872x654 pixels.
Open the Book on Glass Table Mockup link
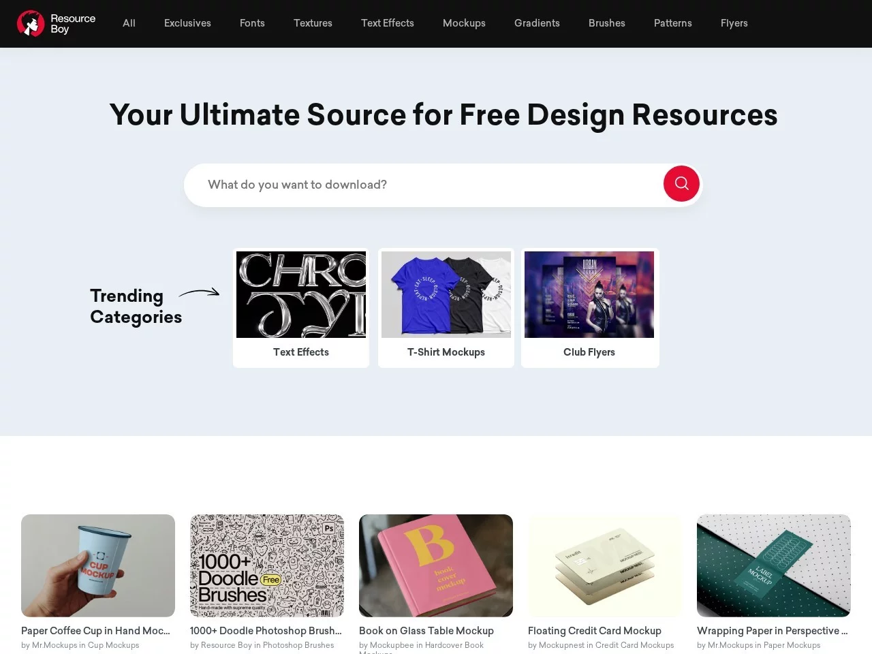[x=426, y=631]
